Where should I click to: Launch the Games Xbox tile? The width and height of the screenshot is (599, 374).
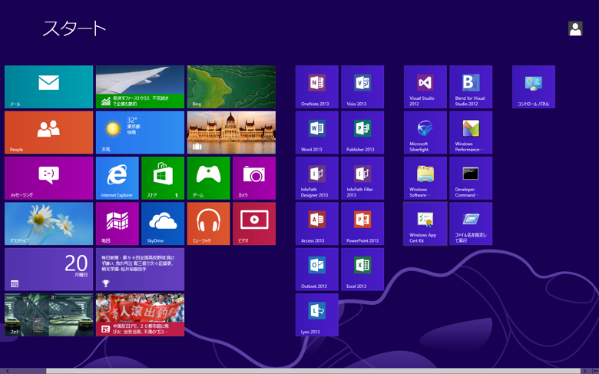pyautogui.click(x=208, y=178)
